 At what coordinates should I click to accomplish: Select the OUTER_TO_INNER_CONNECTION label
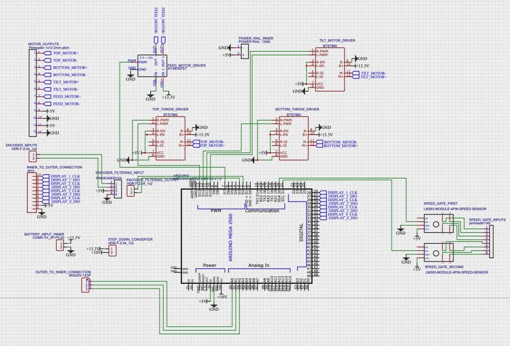(63, 272)
